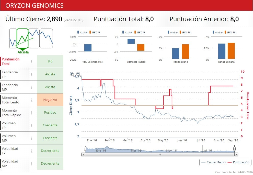253x175 pixels.
Task: Click the Último Cierre value 2,890
Action: 54,19
